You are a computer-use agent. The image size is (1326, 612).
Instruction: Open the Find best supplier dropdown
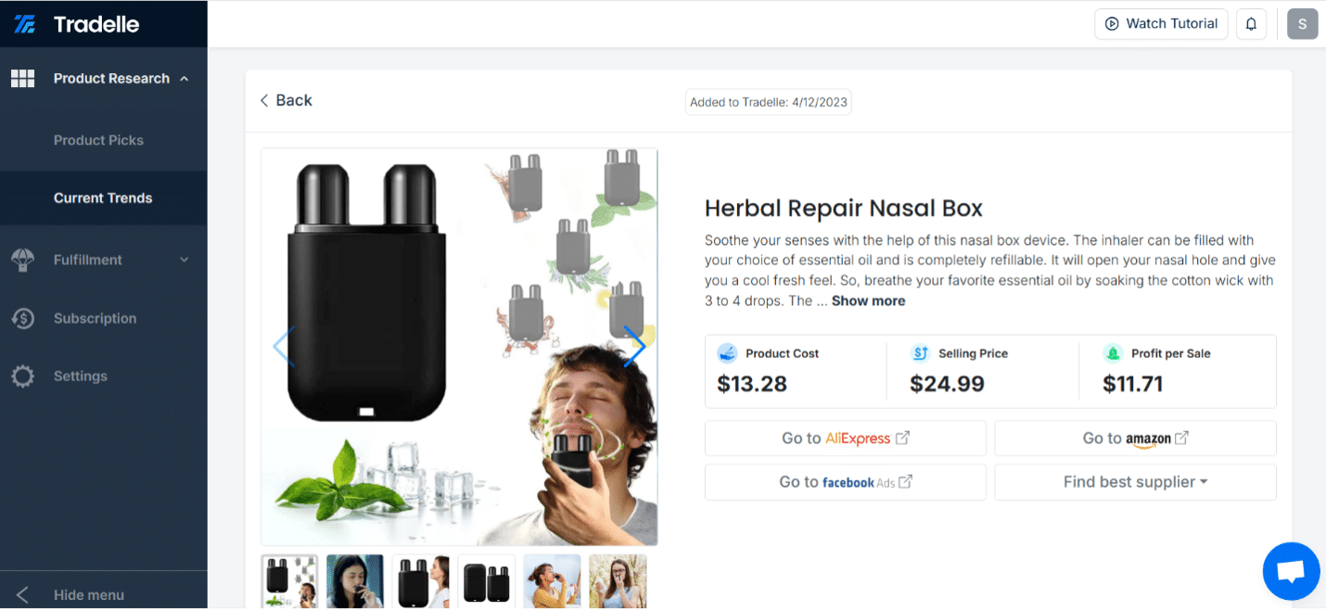(x=1135, y=482)
